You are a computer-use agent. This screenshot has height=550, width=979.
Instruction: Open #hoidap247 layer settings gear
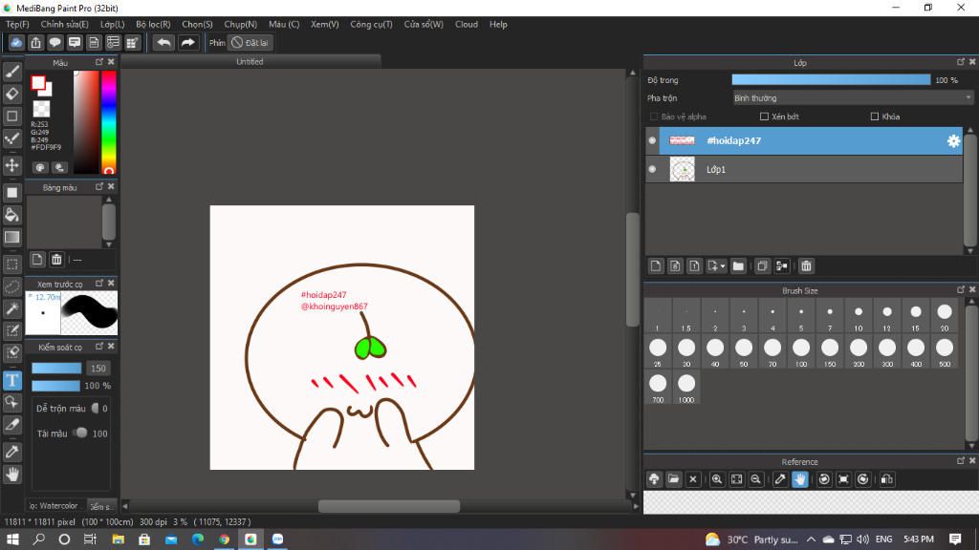953,141
